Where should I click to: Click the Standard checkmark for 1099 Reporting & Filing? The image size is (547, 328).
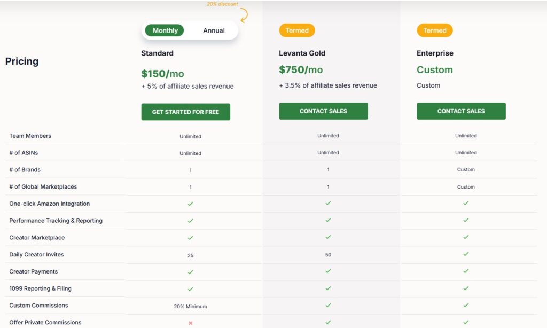(x=191, y=289)
